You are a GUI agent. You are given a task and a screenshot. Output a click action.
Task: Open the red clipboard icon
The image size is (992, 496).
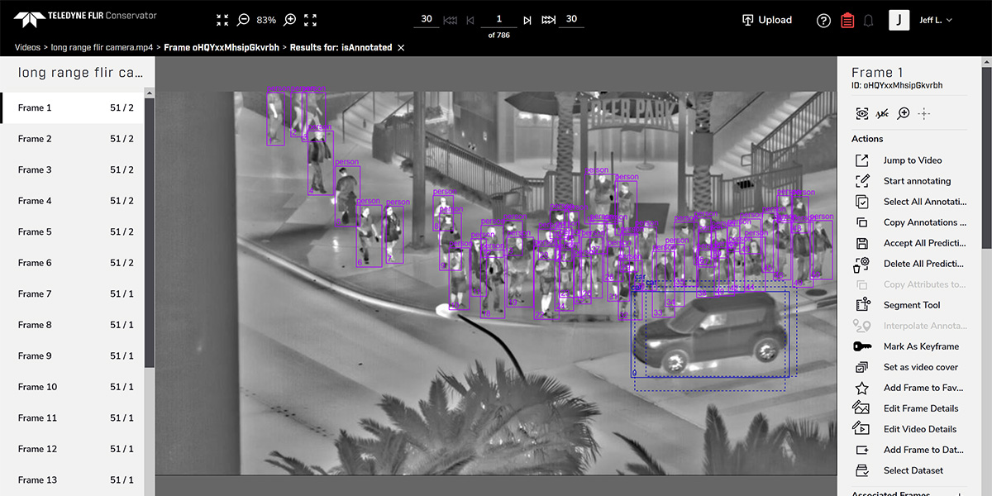point(847,21)
